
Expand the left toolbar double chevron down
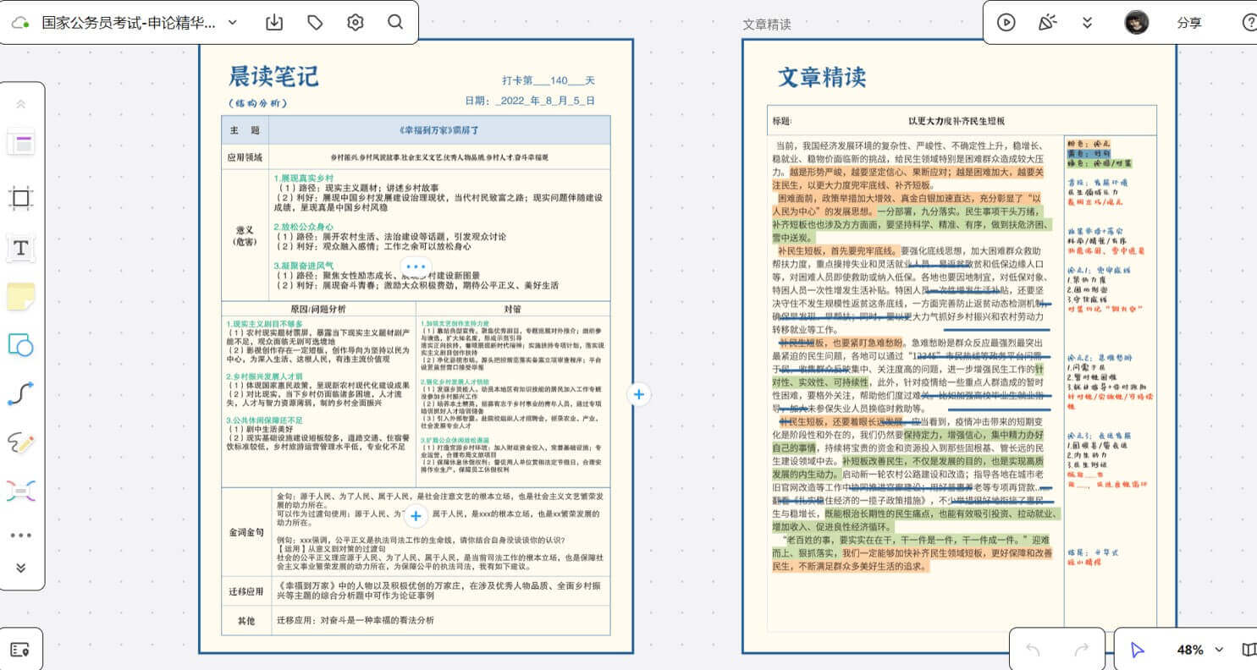[21, 568]
